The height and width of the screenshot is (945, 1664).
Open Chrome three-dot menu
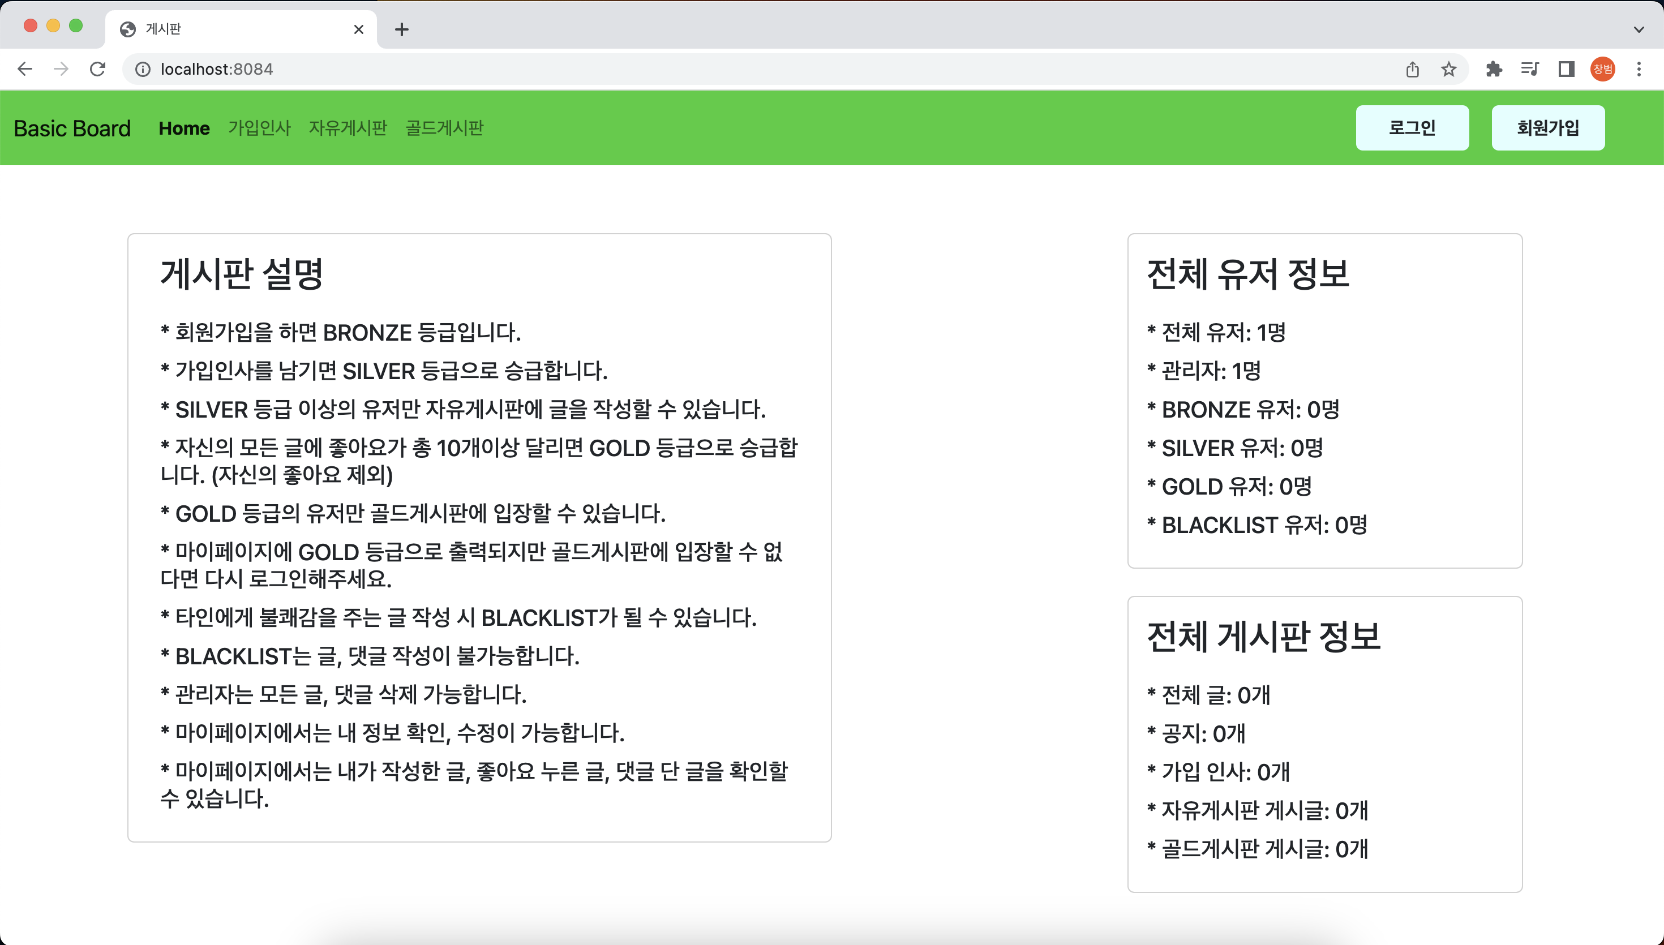[x=1639, y=69]
